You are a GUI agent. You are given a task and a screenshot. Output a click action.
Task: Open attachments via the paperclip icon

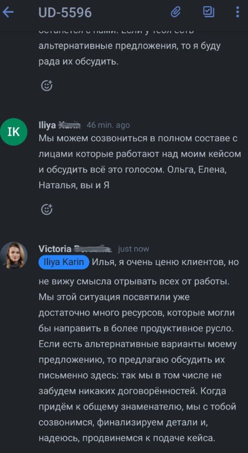click(175, 13)
